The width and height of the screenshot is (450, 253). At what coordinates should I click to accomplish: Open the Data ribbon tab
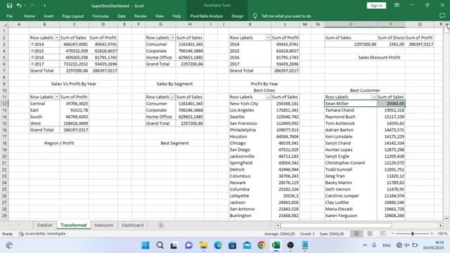coord(122,16)
